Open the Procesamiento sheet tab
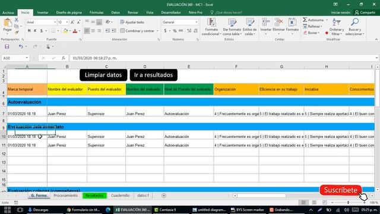The height and width of the screenshot is (214, 380). 66,196
